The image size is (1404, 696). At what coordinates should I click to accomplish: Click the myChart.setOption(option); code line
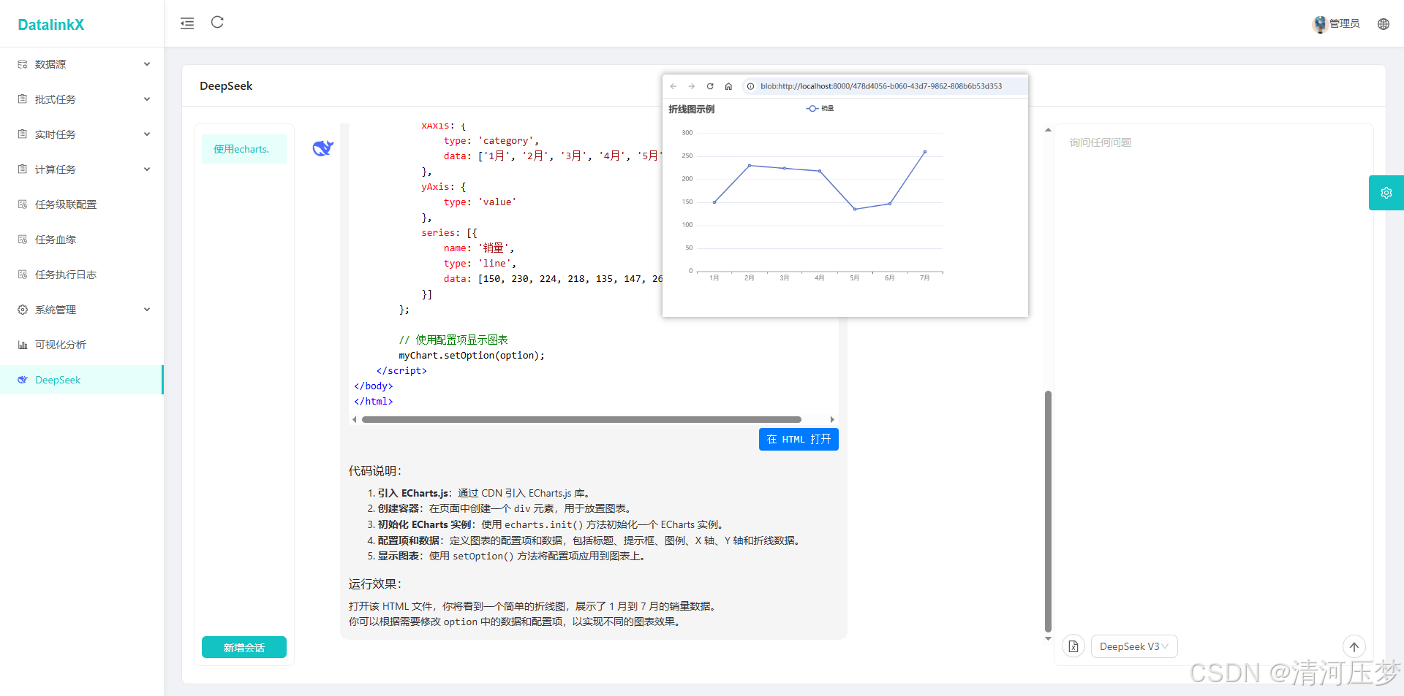point(472,356)
